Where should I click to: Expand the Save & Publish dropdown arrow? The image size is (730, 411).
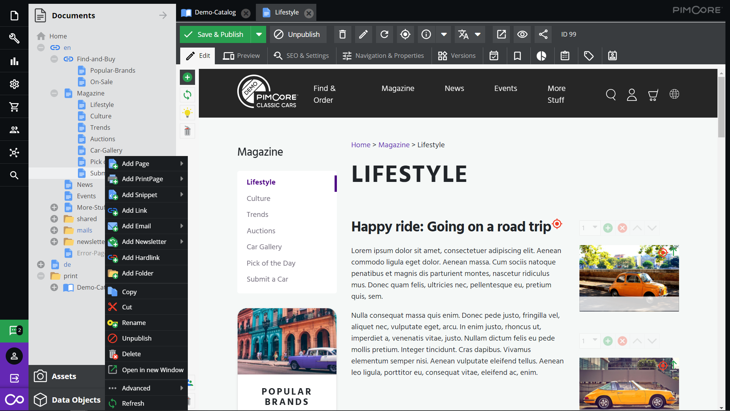(259, 34)
